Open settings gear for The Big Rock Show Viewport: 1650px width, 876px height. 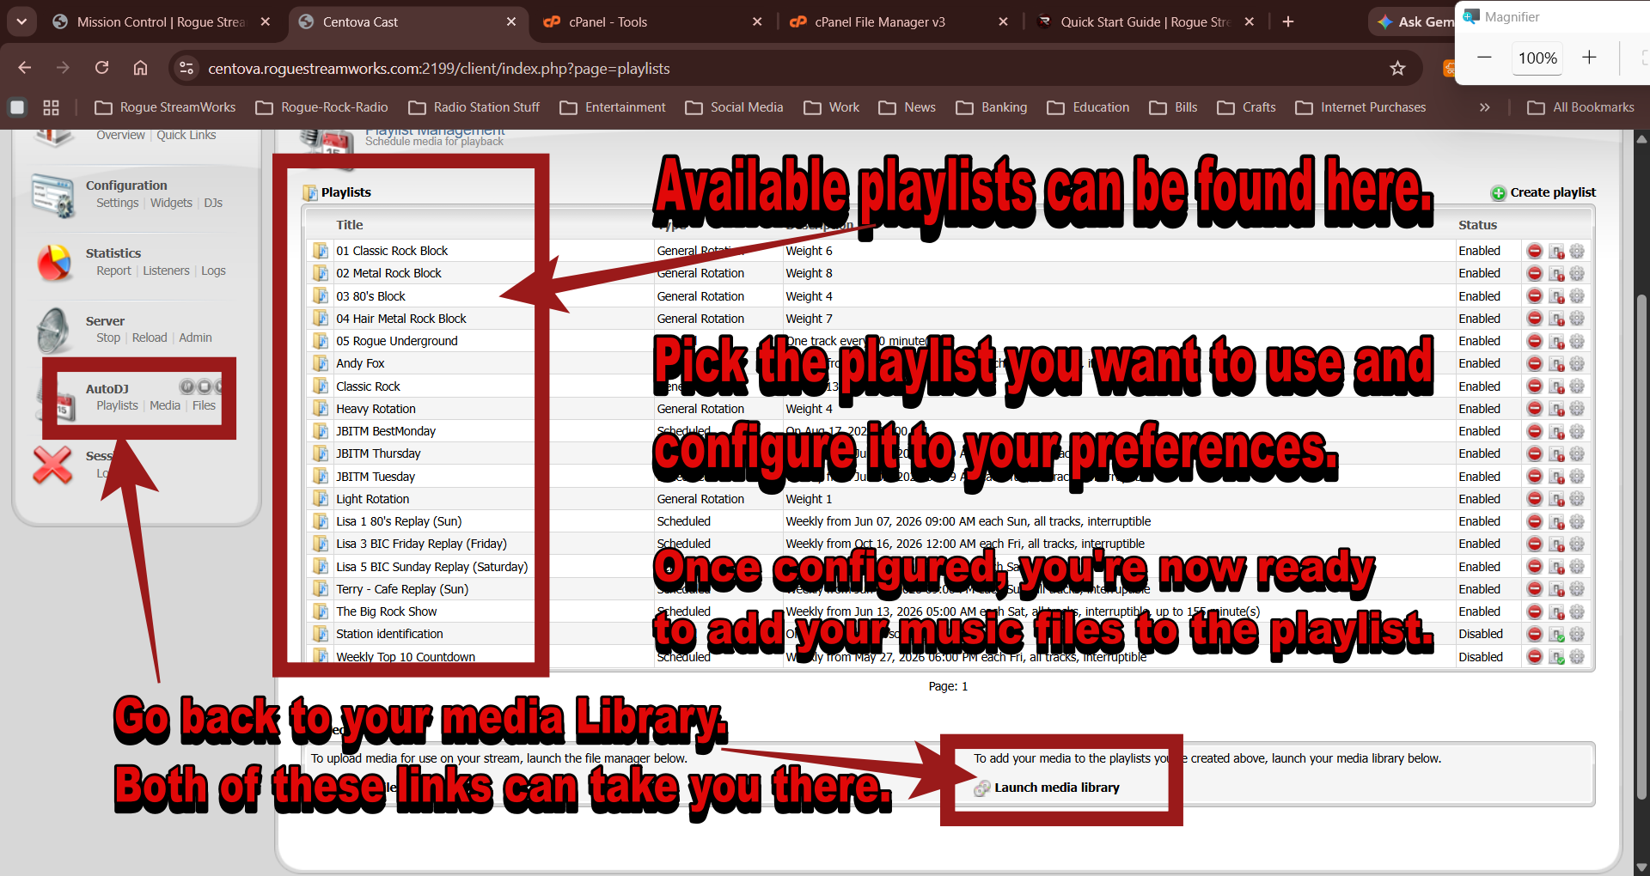1577,611
